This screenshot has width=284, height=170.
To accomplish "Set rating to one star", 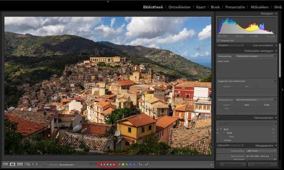I will click(101, 165).
